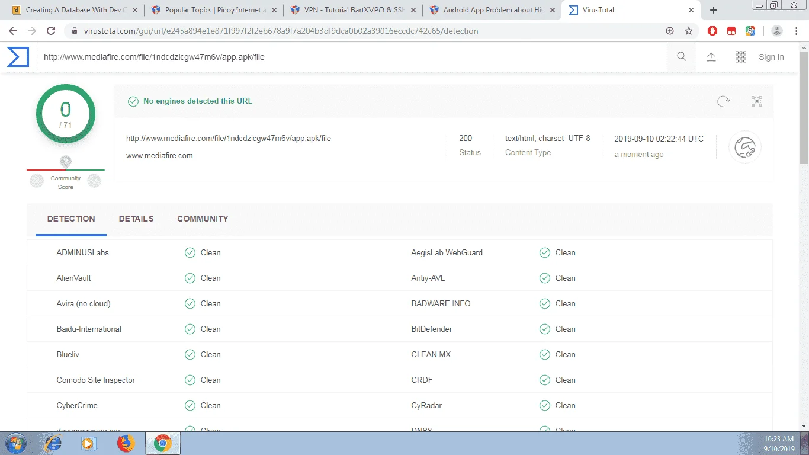
Task: Click the text/html content type value
Action: tap(548, 139)
